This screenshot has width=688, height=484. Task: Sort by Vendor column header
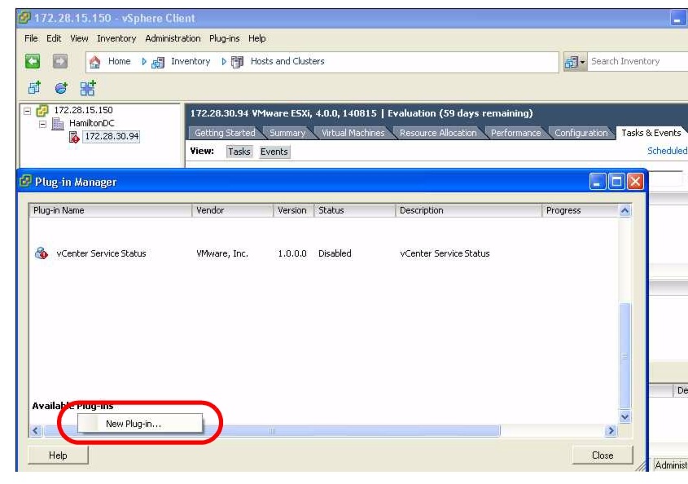point(233,210)
